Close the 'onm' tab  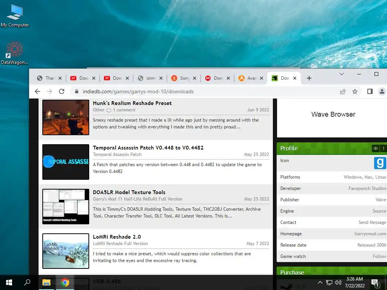[x=161, y=78]
